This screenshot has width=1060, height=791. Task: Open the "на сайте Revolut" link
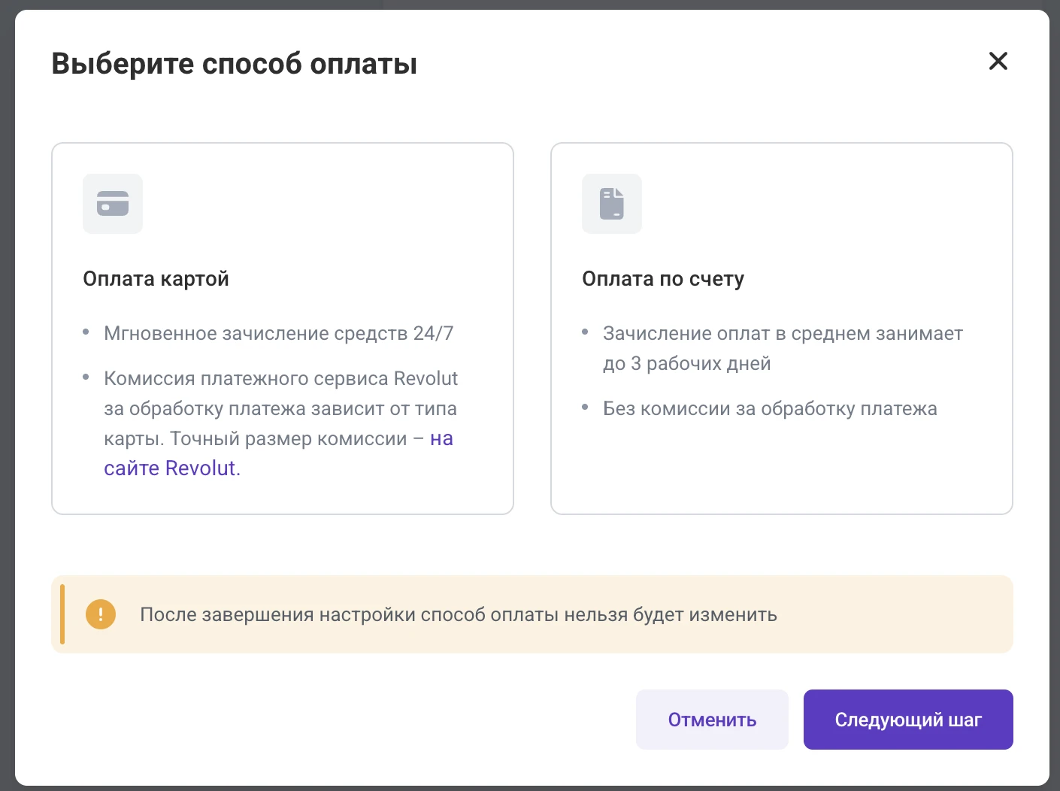point(172,468)
